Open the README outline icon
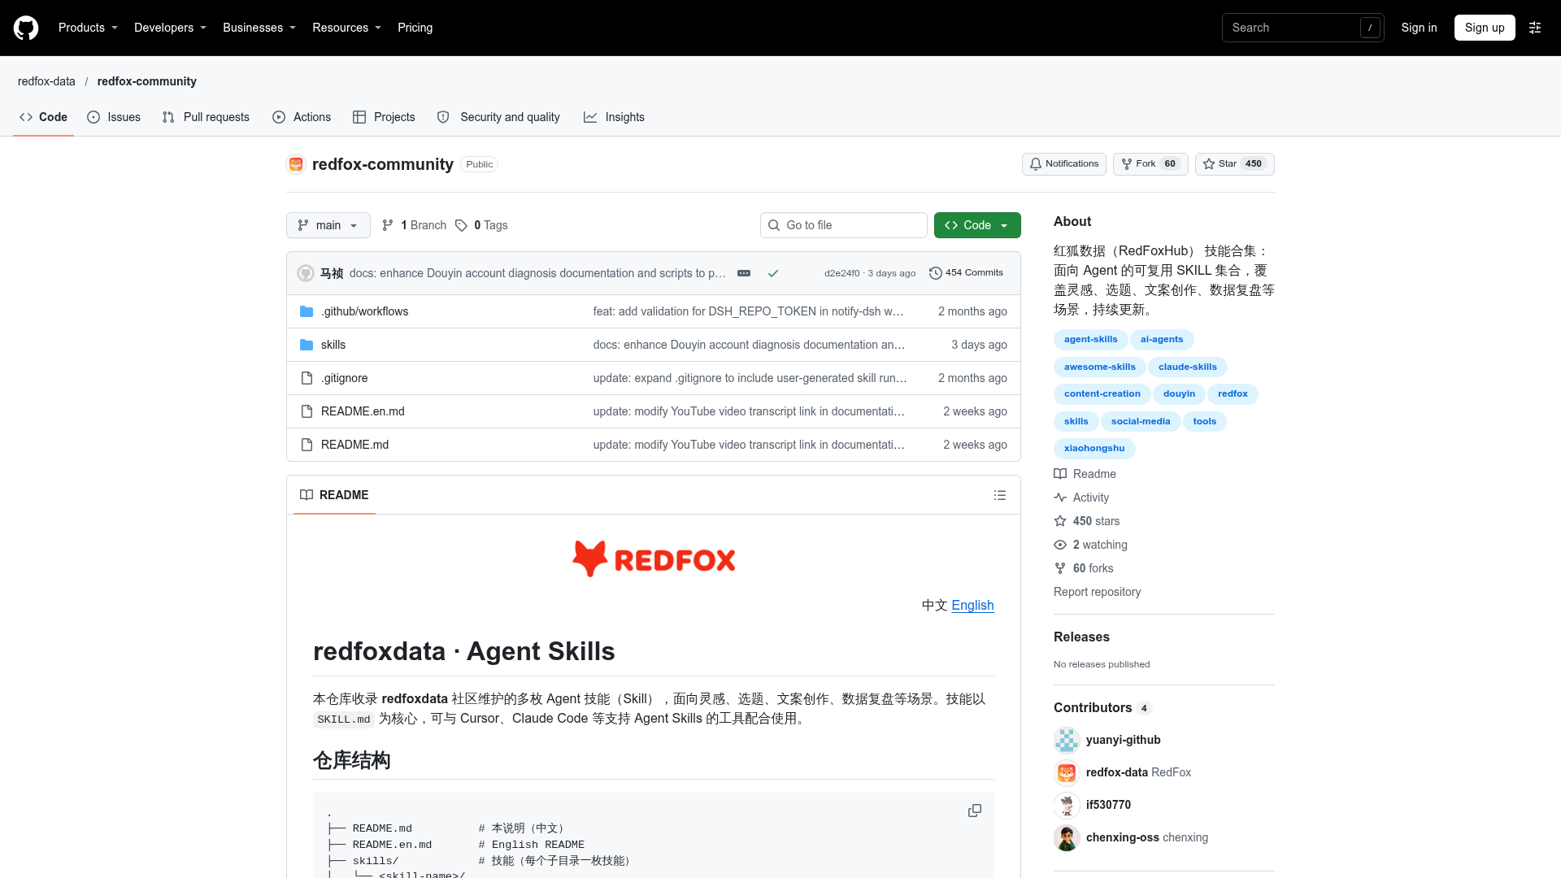 click(x=1000, y=495)
